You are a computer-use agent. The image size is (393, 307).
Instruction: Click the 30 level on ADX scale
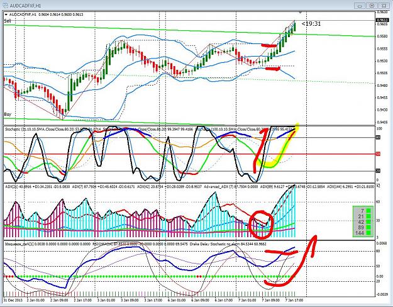click(378, 221)
